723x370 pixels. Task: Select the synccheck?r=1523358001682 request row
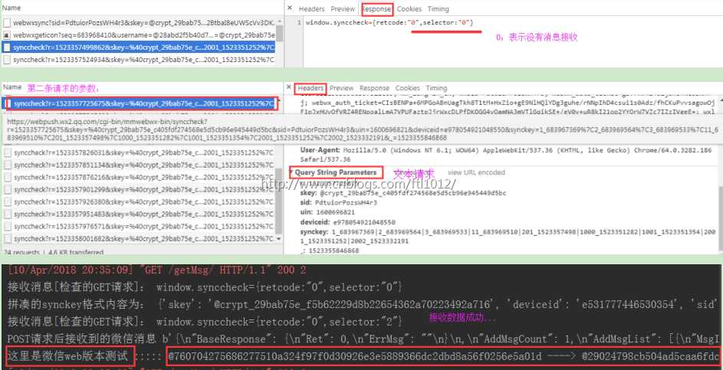tap(140, 239)
